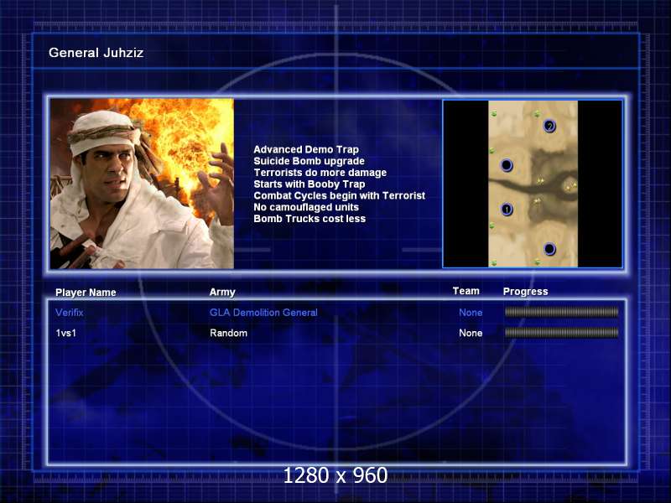Select player name '1vs1'

pos(66,333)
